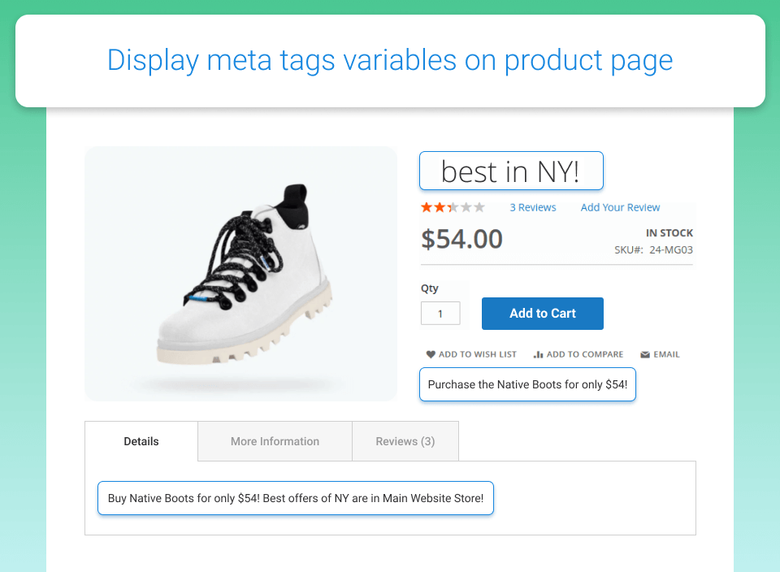Open the 3 Reviews link
Viewport: 780px width, 572px height.
[x=533, y=207]
